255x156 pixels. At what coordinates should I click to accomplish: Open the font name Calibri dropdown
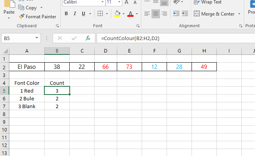(x=103, y=2)
